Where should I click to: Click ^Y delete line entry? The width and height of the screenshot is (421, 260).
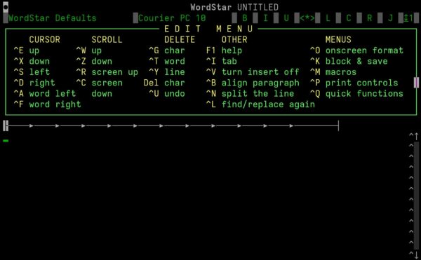tap(167, 72)
